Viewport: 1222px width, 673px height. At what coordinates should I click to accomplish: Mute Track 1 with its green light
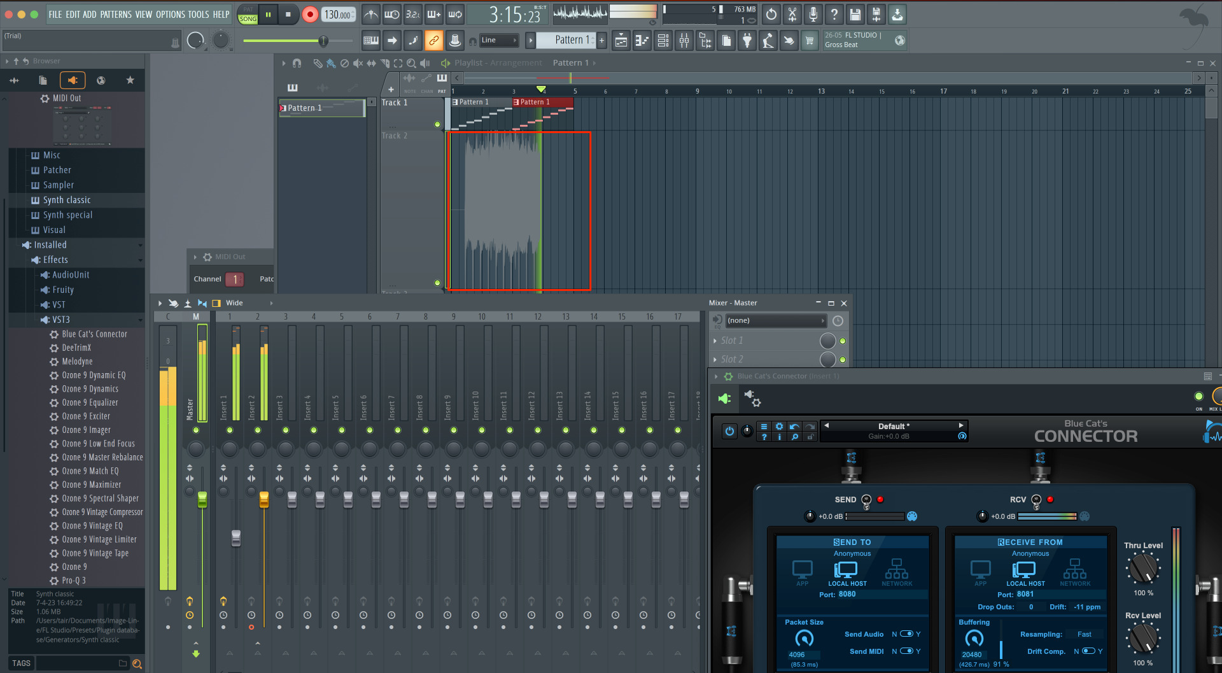pos(437,124)
